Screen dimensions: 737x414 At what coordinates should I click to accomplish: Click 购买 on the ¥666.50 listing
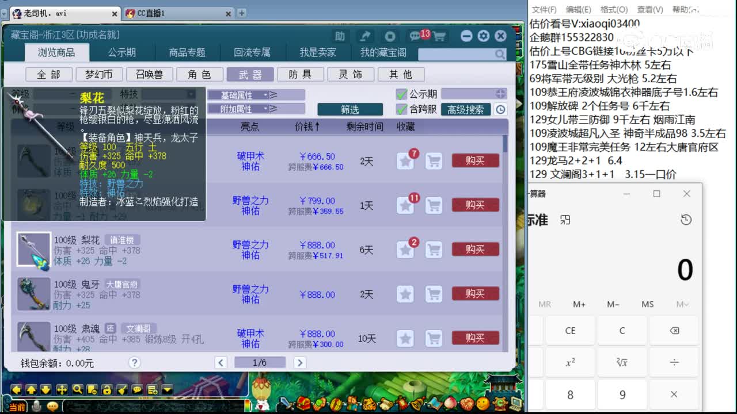pos(474,160)
